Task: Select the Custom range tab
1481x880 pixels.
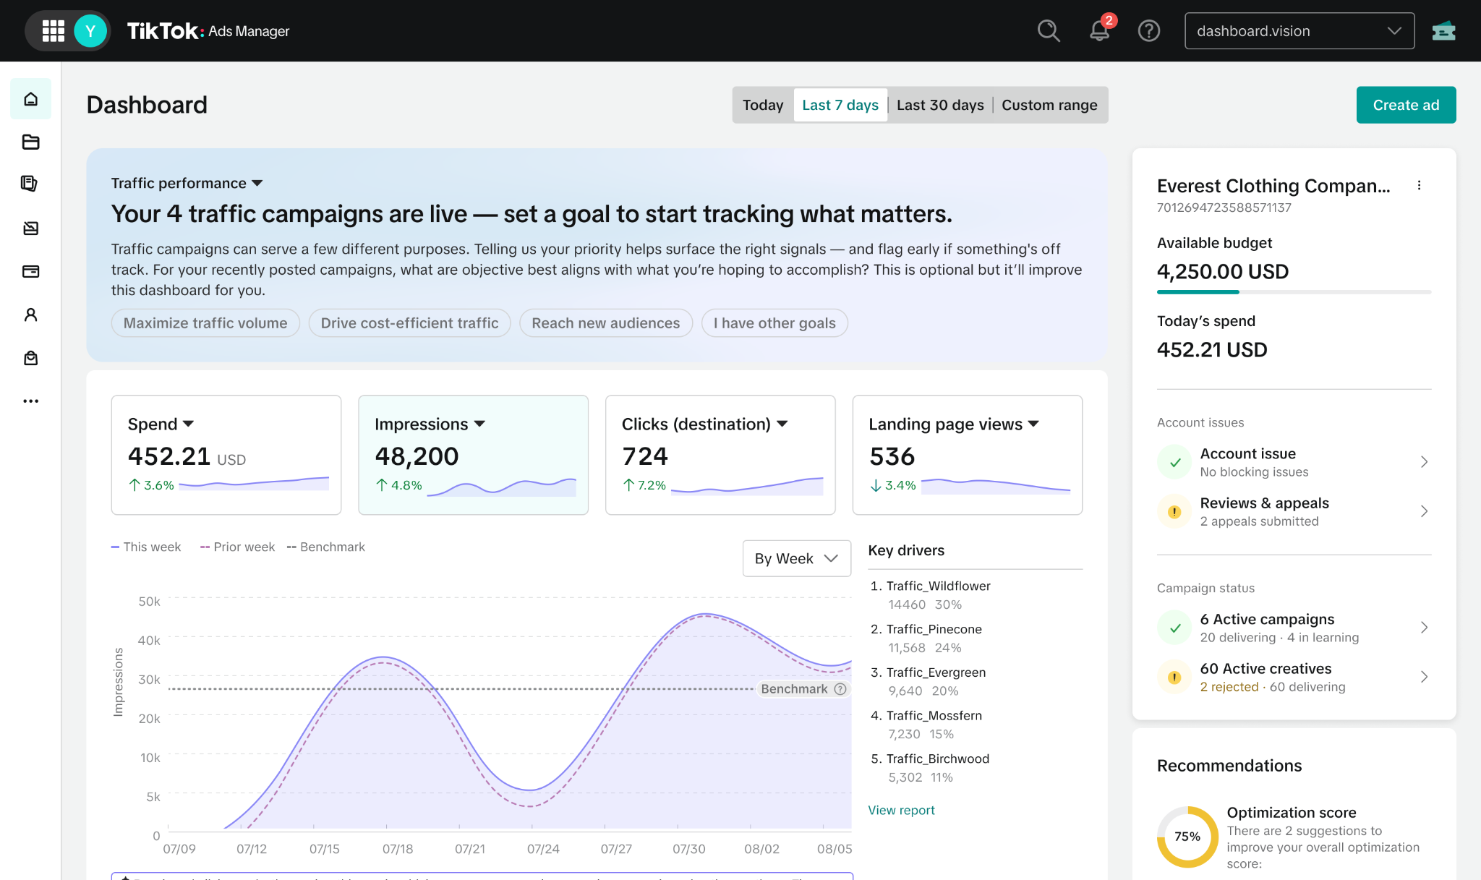Action: pos(1049,106)
